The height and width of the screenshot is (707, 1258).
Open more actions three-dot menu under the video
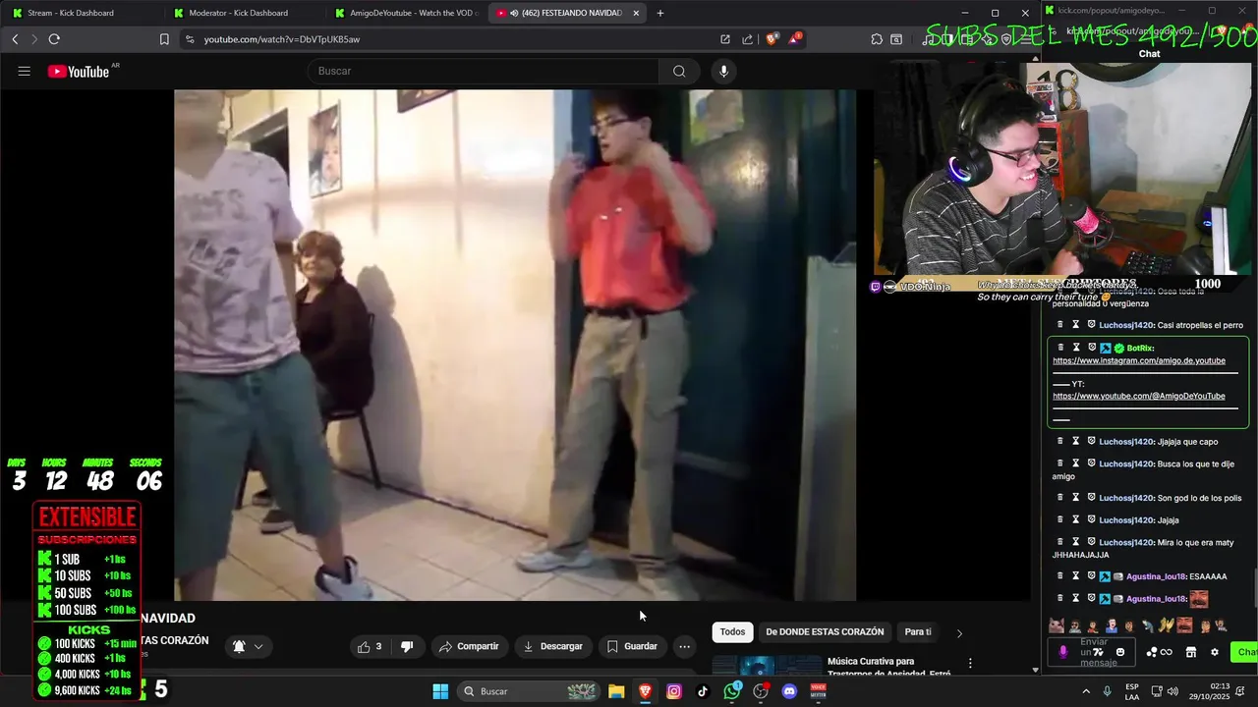(685, 646)
